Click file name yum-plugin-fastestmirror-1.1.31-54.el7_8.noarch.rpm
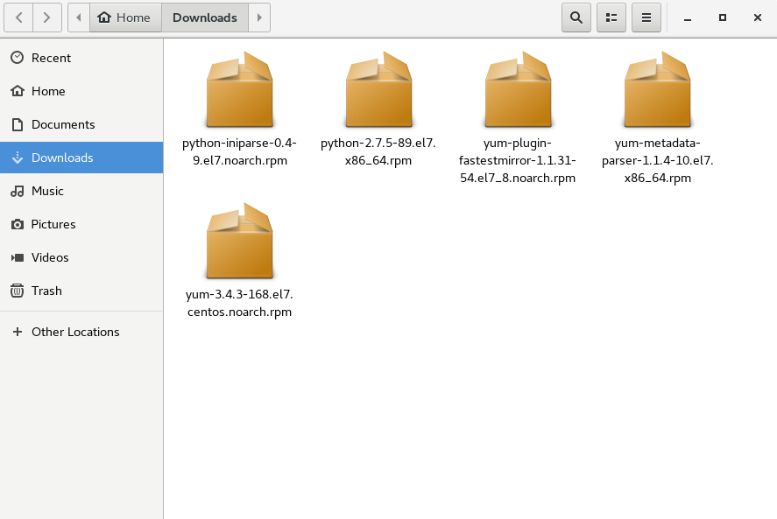Viewport: 777px width, 519px height. click(518, 160)
